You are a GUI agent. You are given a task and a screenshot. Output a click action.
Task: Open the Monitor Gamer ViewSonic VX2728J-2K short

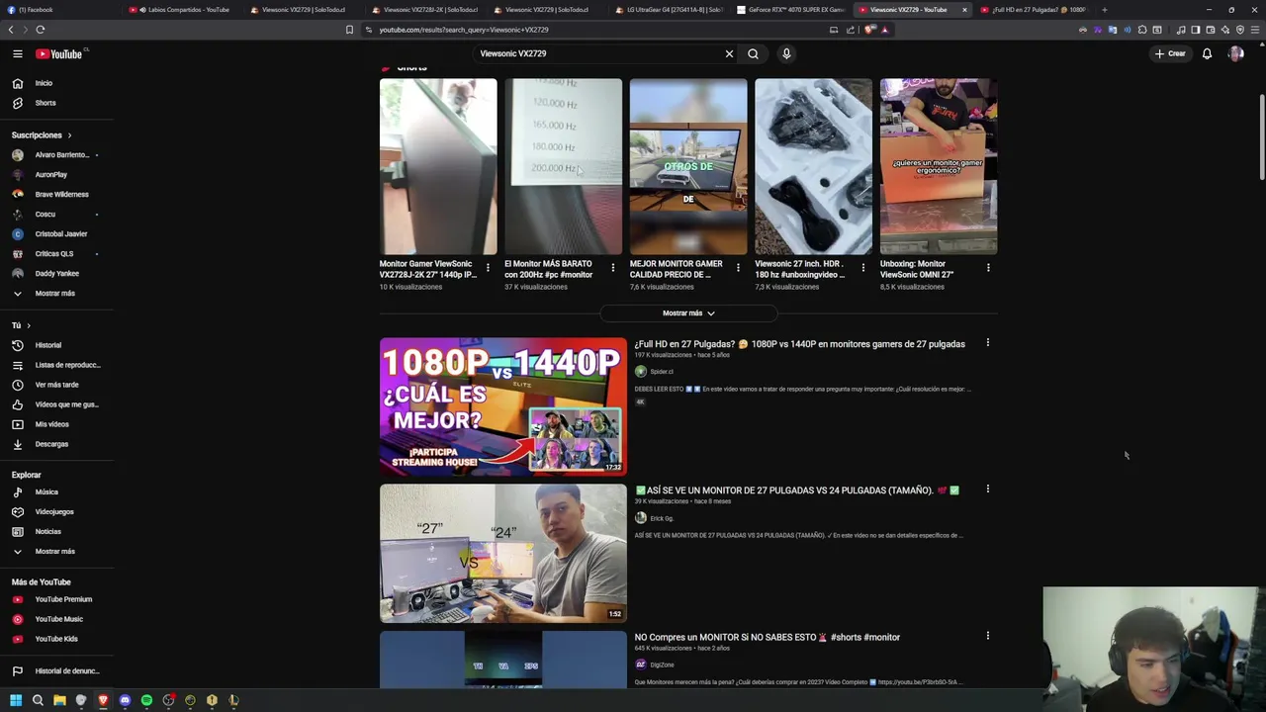click(438, 166)
